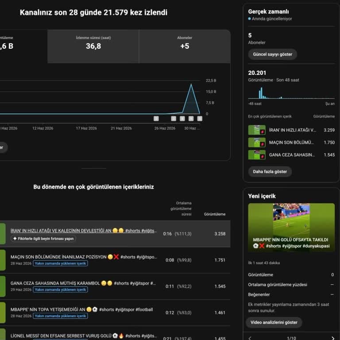This screenshot has height=340, width=340.
Task: Click 0:16 (%111,3) average duration cell
Action: (178, 234)
